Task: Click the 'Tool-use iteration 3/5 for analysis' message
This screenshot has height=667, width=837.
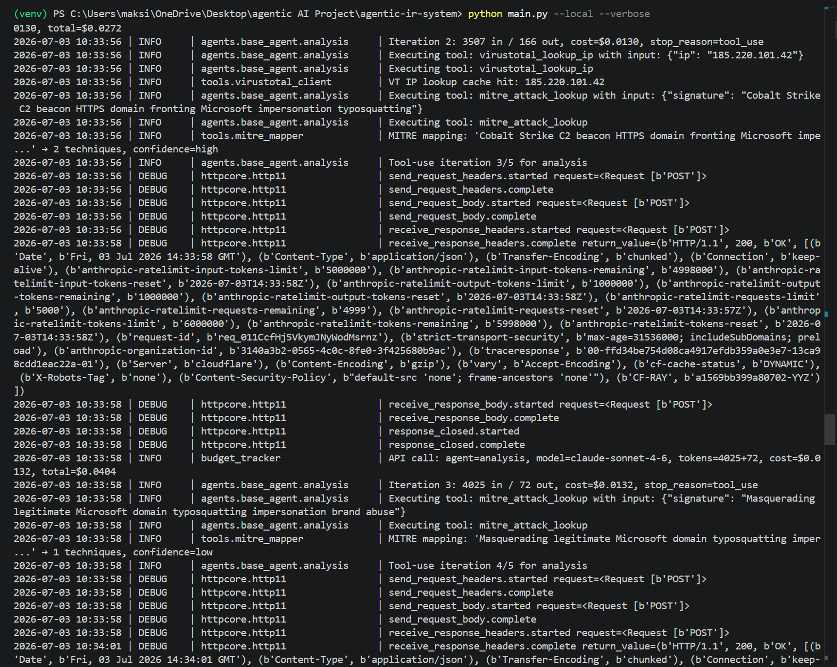Action: 488,163
